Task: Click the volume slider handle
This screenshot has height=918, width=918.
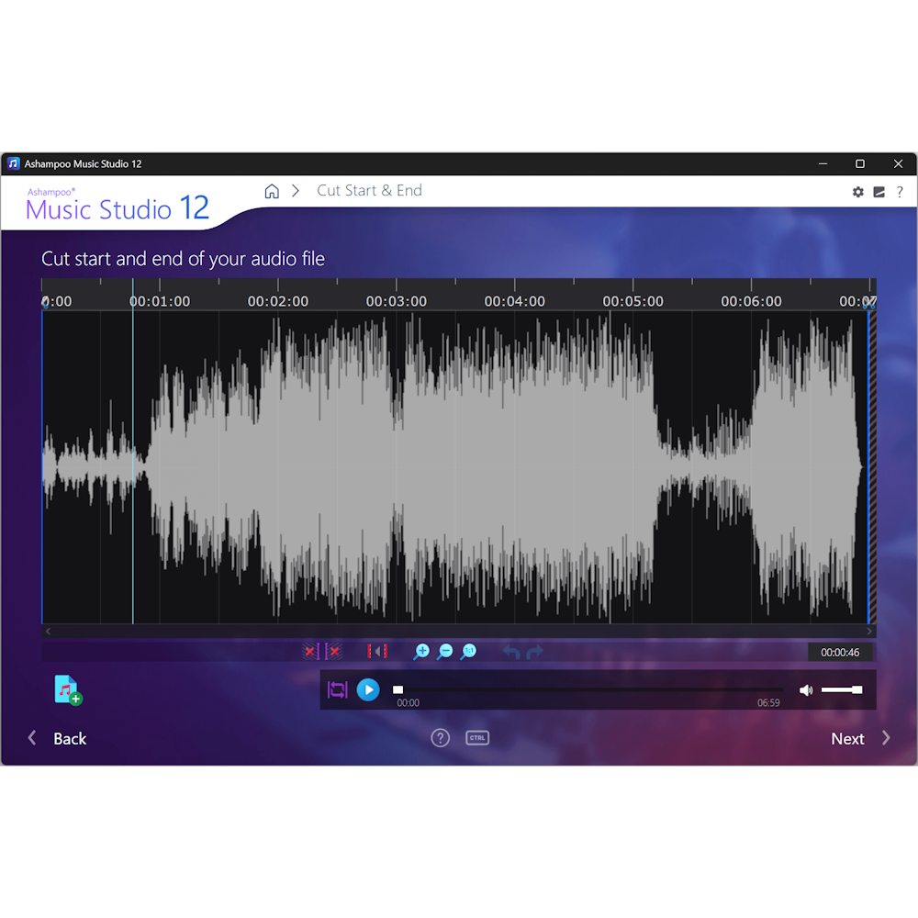Action: click(857, 690)
